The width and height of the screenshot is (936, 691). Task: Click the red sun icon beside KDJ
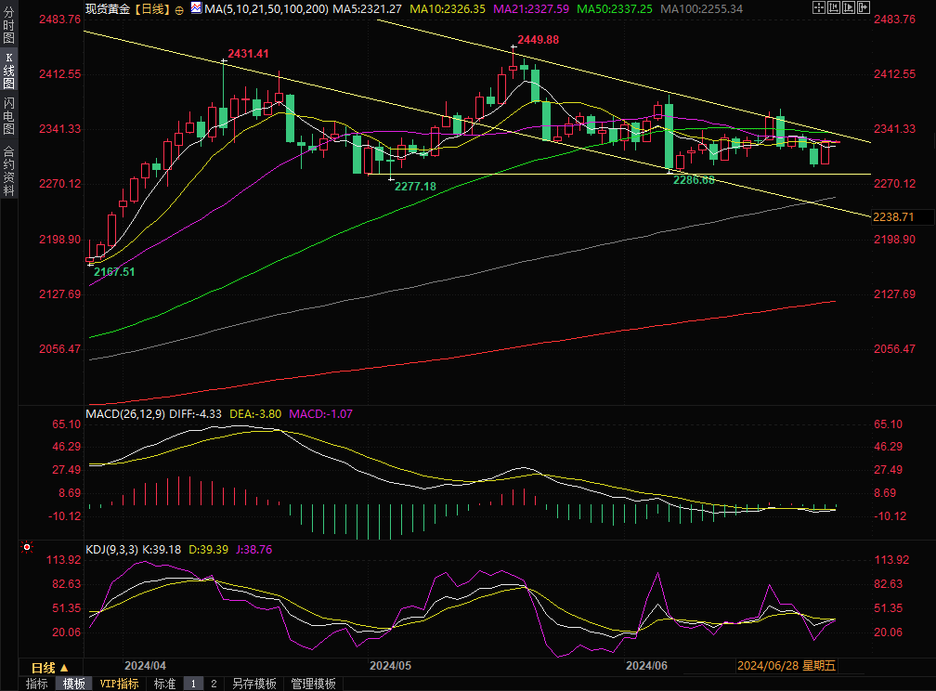[27, 549]
